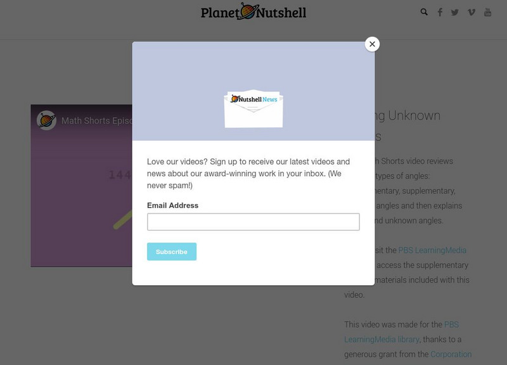Screen dimensions: 507x365
Task: Open the Facebook icon in header
Action: coord(440,12)
